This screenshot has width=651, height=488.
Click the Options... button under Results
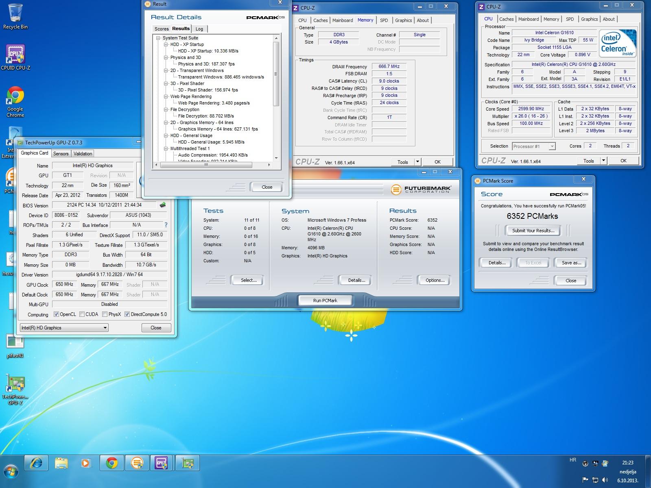[435, 280]
